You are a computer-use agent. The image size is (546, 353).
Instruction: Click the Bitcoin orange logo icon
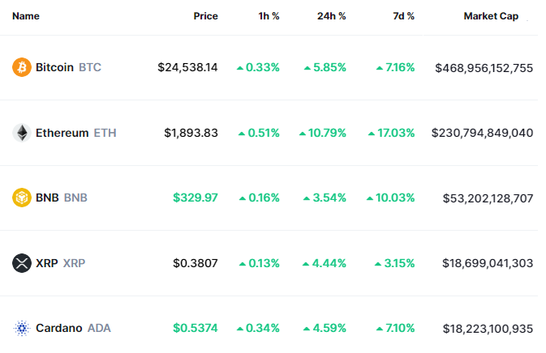click(x=22, y=67)
